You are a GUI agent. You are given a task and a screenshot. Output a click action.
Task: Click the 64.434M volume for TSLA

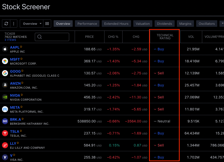click(x=192, y=133)
